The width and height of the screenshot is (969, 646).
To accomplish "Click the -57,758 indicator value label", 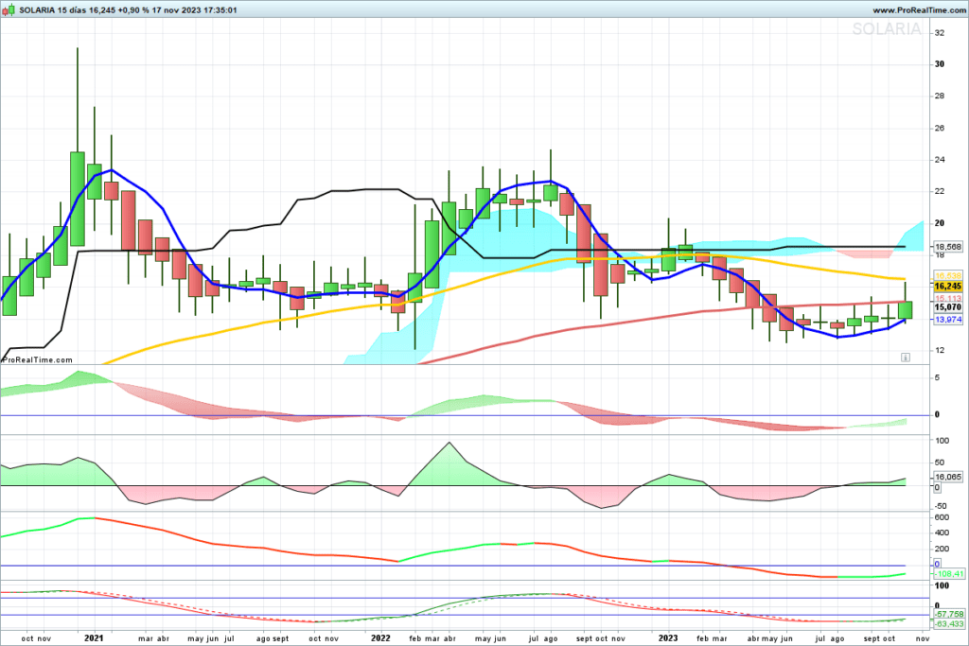I will 947,615.
